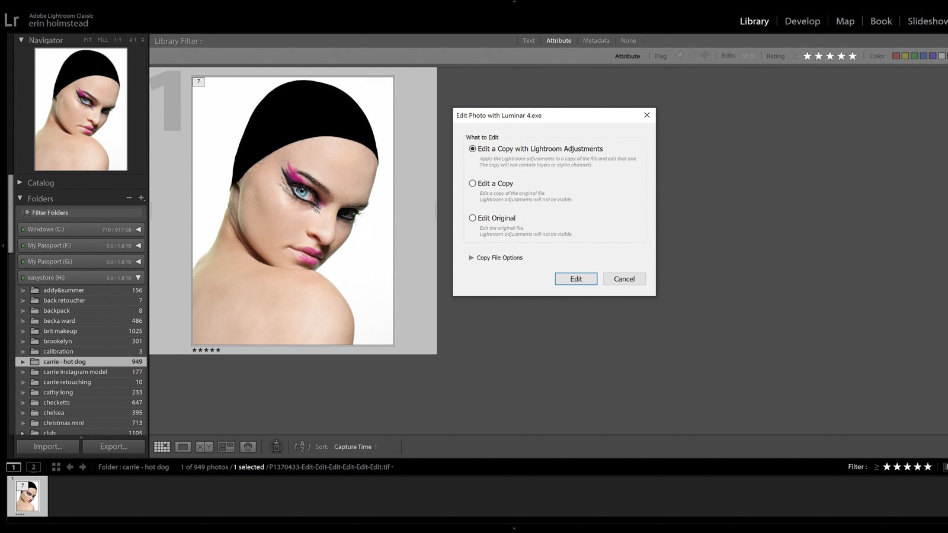Add new folder with plus icon
948x533 pixels.
click(141, 198)
